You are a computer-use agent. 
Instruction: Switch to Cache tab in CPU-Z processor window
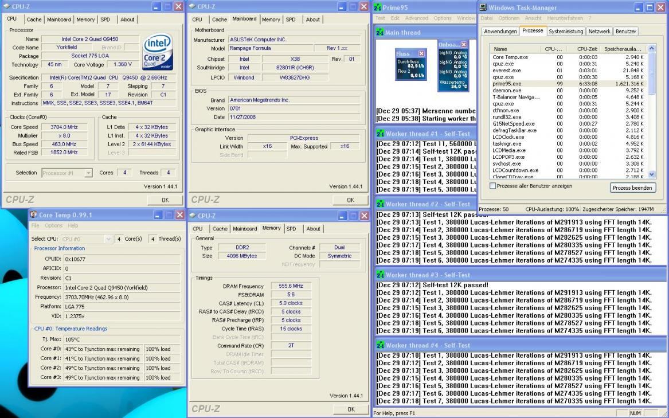34,19
